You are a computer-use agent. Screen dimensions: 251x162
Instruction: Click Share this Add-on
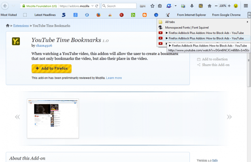coord(213,65)
